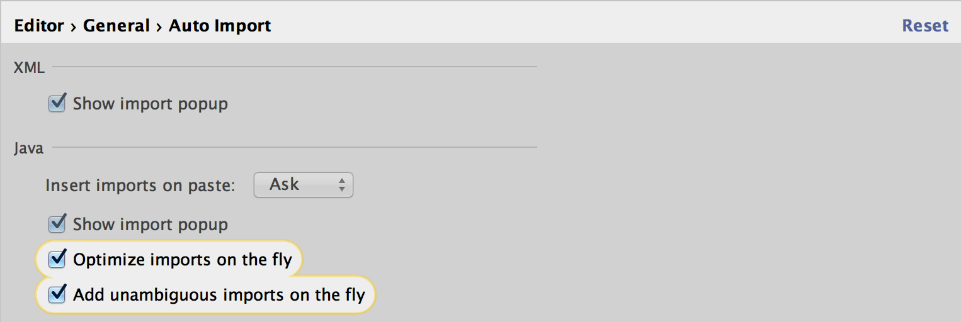Disable Optimize imports on the fly checkbox
This screenshot has height=322, width=961.
(57, 259)
